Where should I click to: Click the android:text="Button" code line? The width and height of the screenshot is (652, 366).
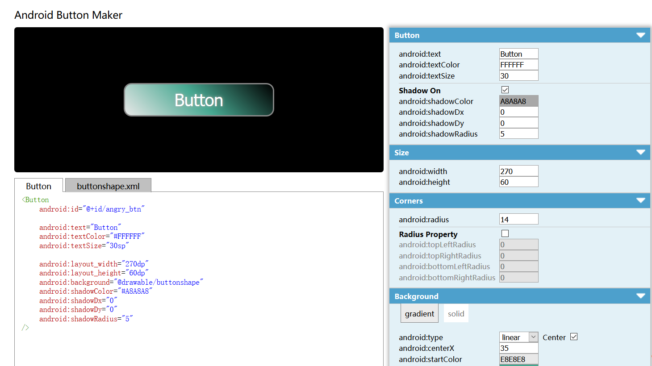(x=80, y=227)
